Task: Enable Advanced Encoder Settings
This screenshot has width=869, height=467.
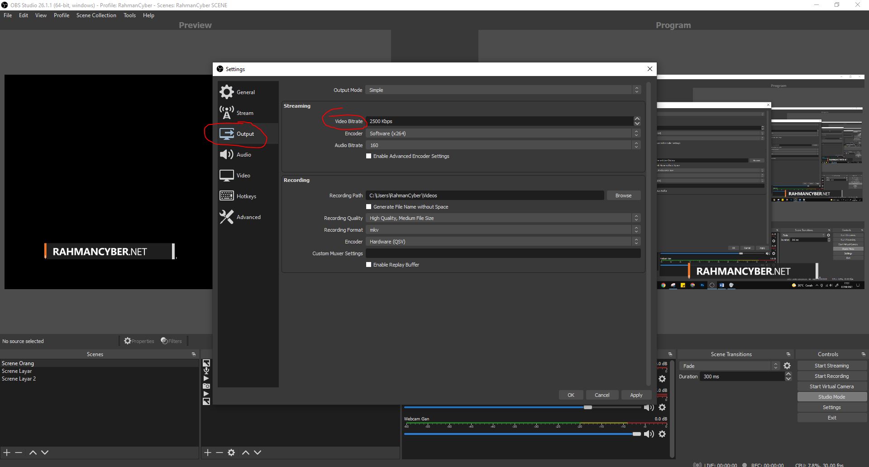Action: pos(369,156)
